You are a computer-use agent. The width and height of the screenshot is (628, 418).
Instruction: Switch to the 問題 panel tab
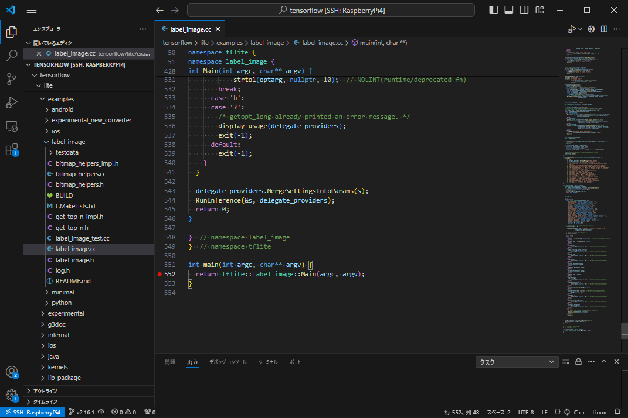coord(170,362)
